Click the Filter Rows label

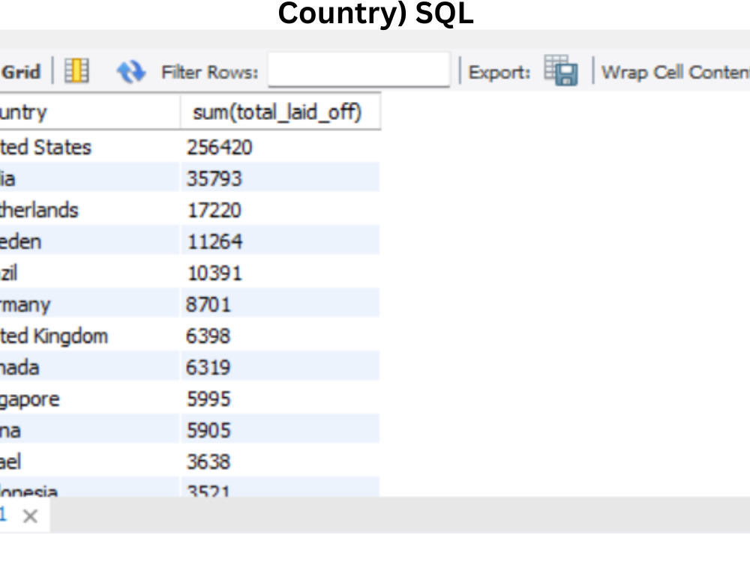click(209, 72)
